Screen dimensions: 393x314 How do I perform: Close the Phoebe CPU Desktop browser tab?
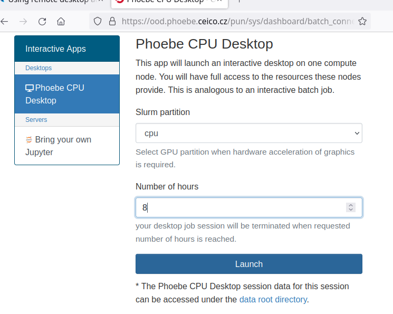pyautogui.click(x=219, y=1)
